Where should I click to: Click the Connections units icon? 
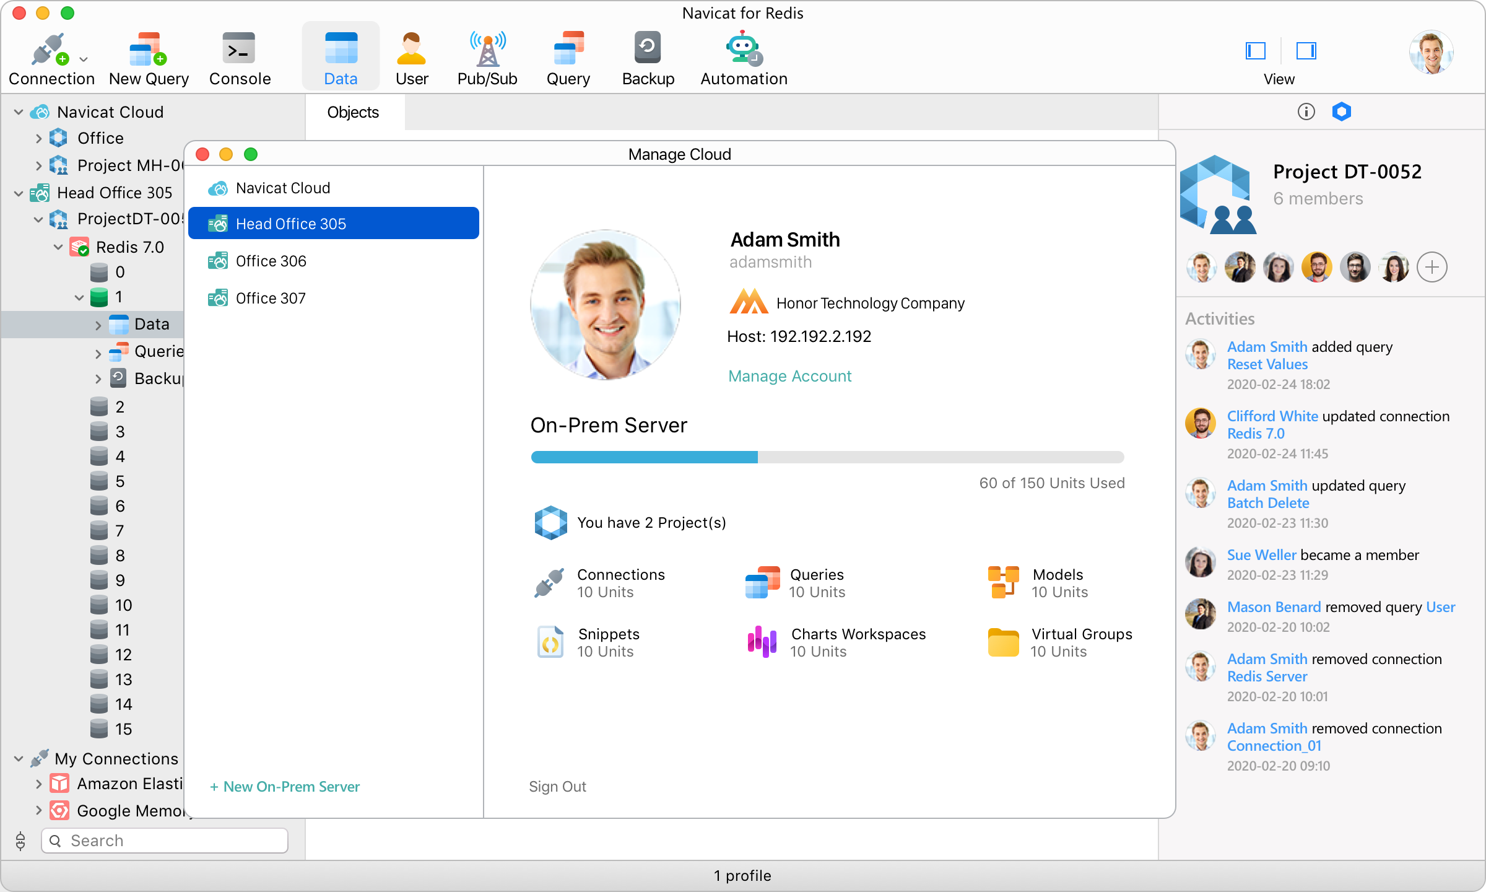click(549, 583)
